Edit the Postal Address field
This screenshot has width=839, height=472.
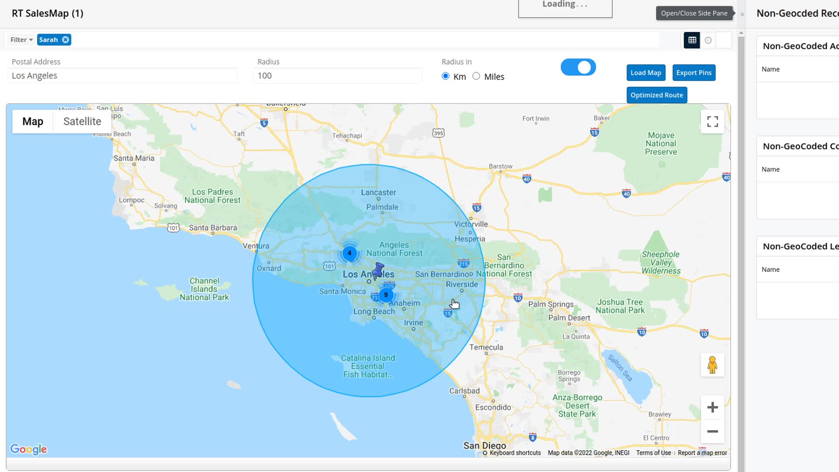click(x=123, y=76)
